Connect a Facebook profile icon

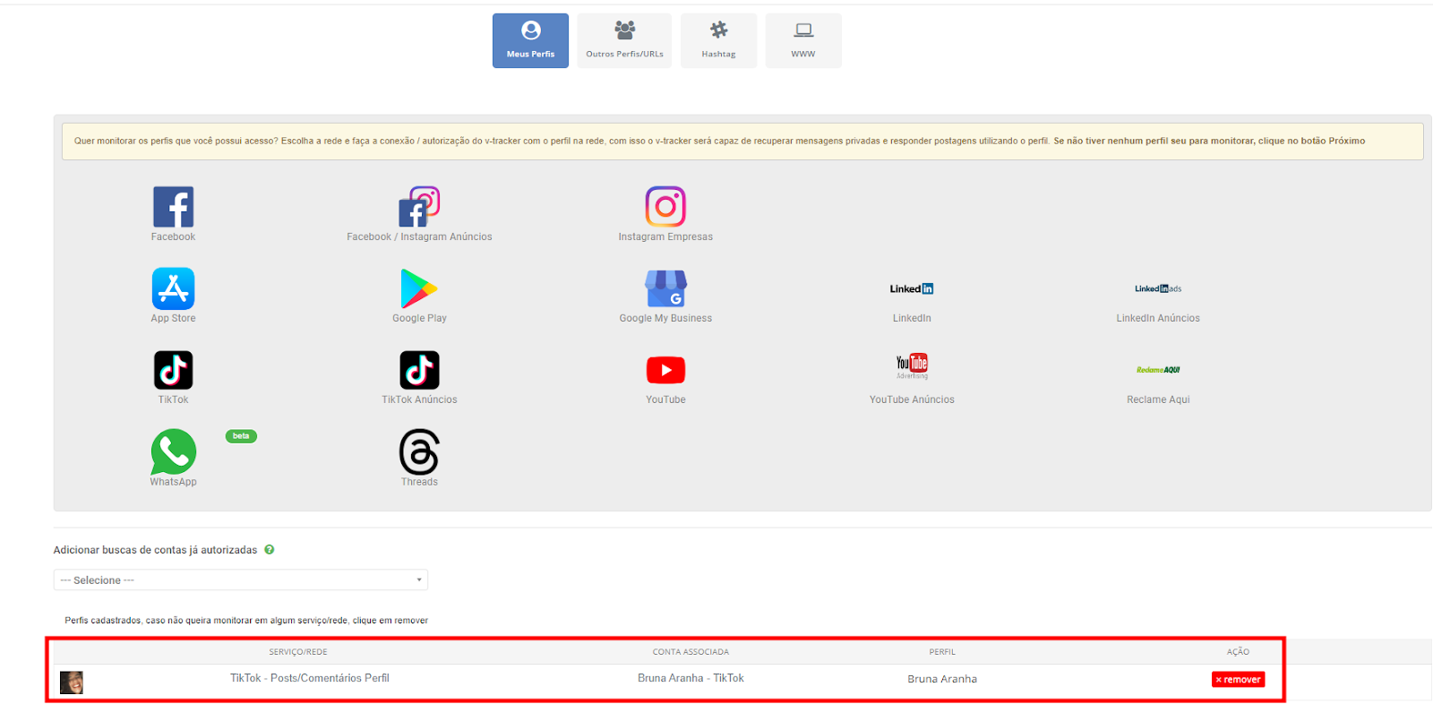[173, 207]
